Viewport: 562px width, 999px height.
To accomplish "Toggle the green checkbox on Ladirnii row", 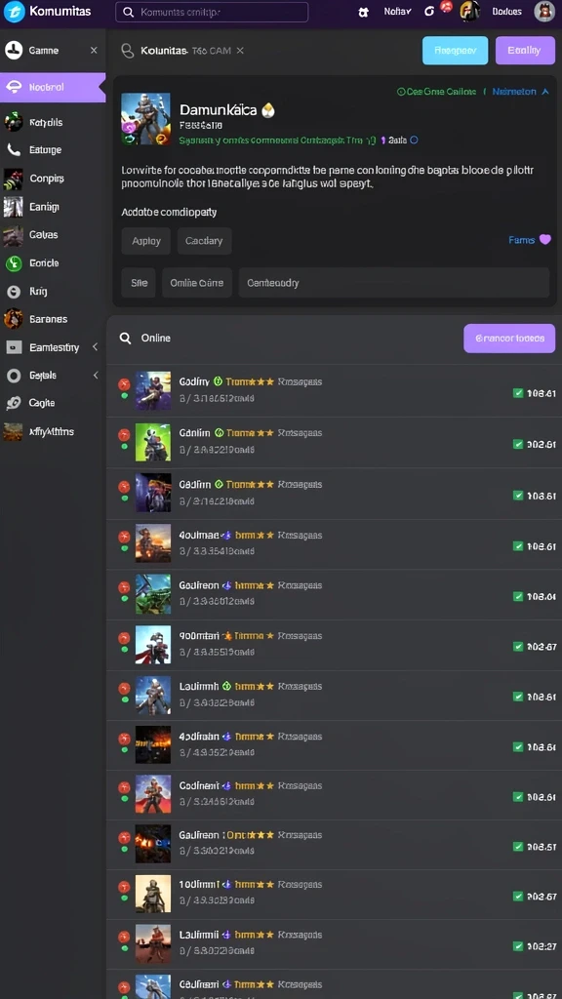I will click(518, 946).
